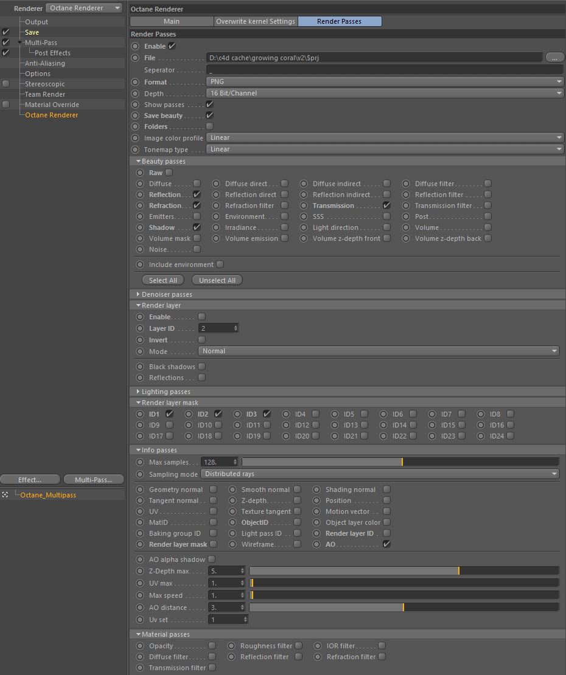Click keyframe dot beside Image color profile
The height and width of the screenshot is (675, 566).
pos(135,138)
